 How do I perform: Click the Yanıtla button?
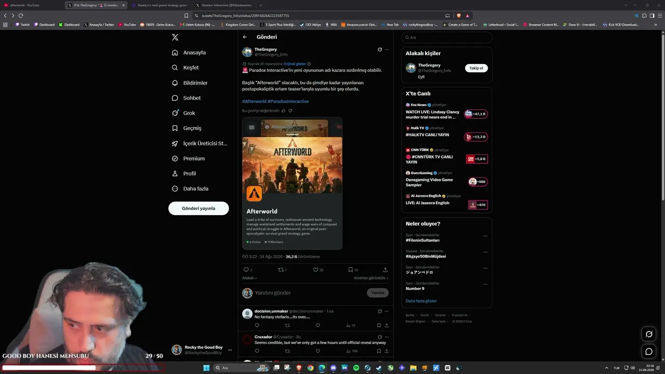point(378,293)
